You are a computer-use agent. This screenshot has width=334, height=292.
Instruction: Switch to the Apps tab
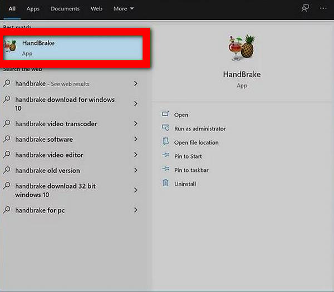pos(33,9)
